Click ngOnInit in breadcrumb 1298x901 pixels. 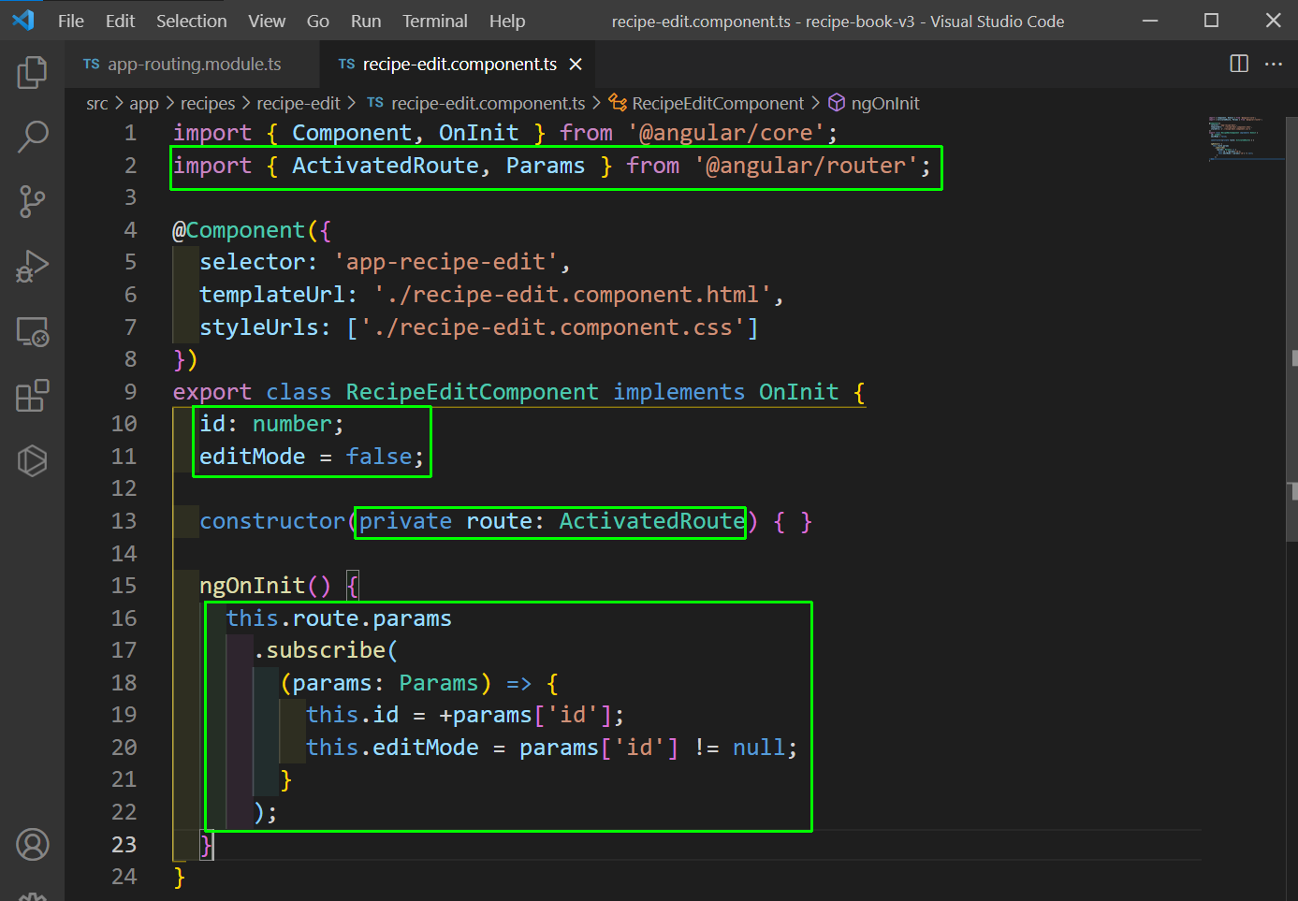click(x=885, y=103)
